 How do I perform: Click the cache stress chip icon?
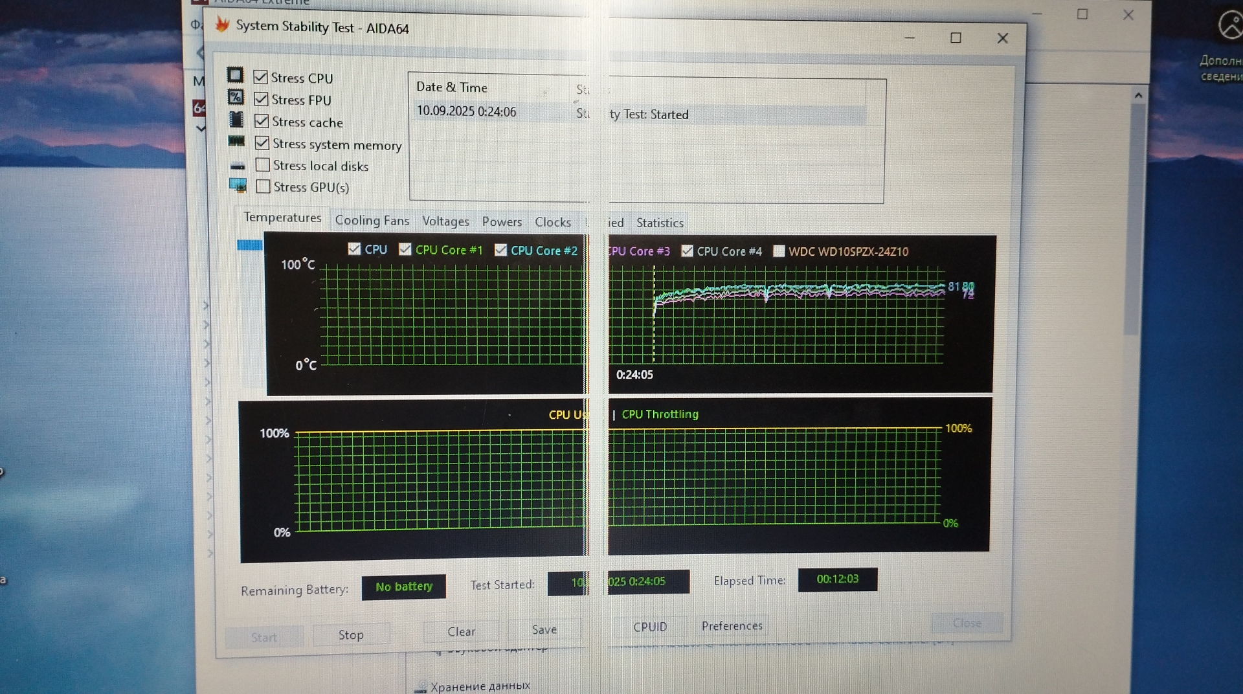[236, 120]
